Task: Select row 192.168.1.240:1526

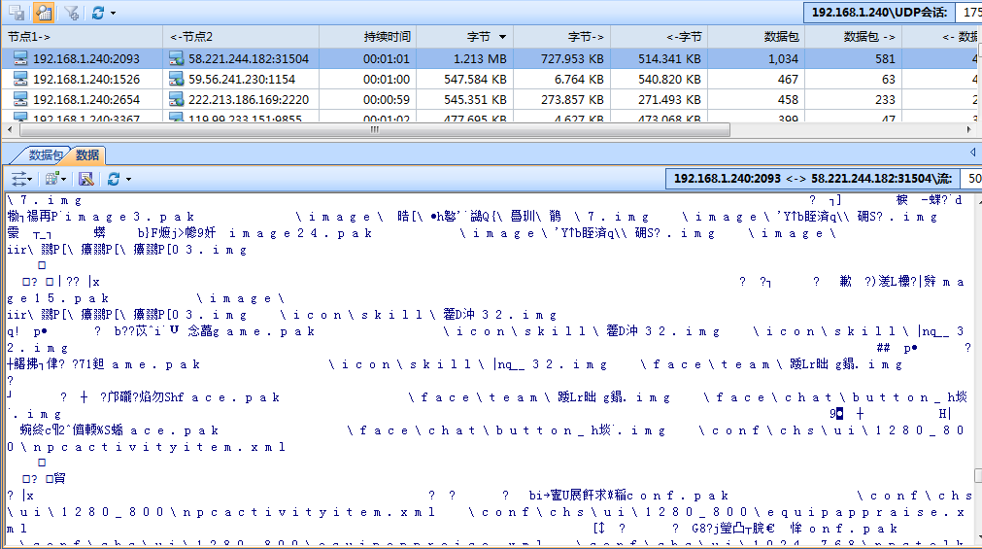Action: click(491, 79)
